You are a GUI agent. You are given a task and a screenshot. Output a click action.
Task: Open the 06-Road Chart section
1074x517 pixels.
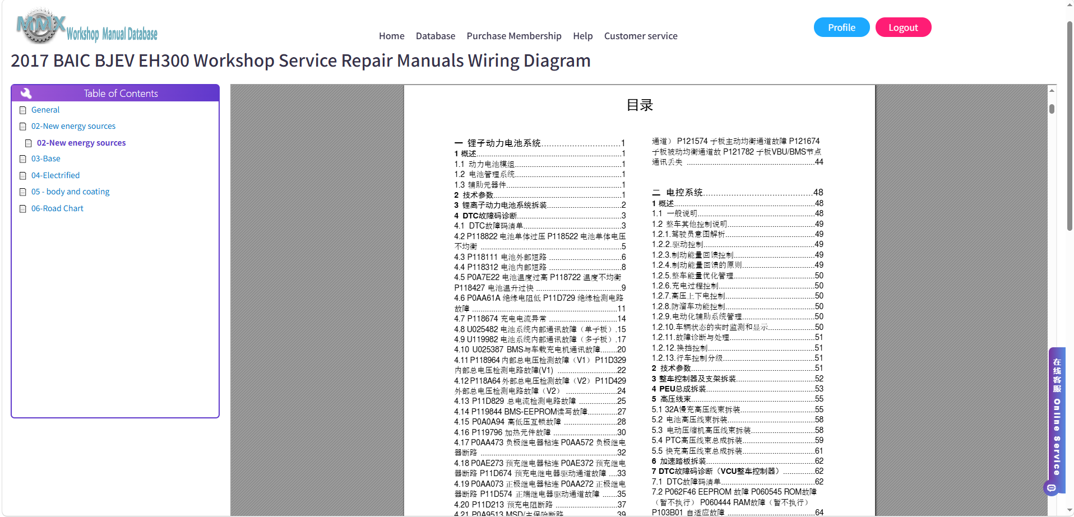pos(57,208)
